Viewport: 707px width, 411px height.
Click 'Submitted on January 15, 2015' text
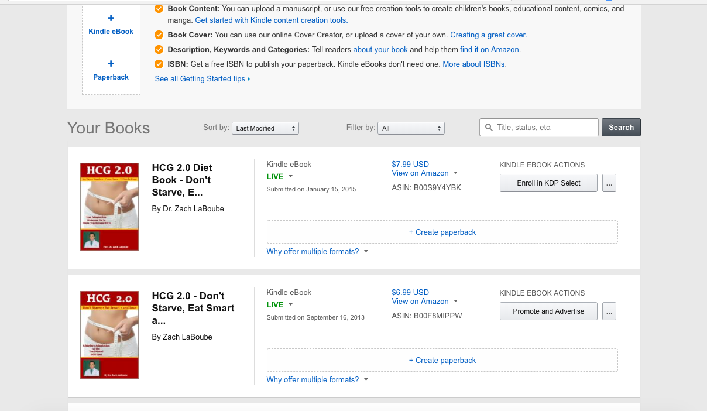point(311,189)
